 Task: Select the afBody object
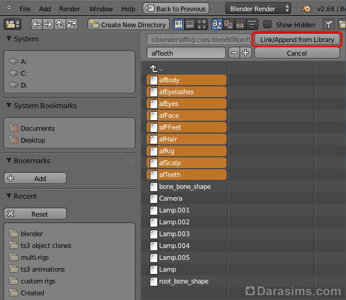pos(187,80)
